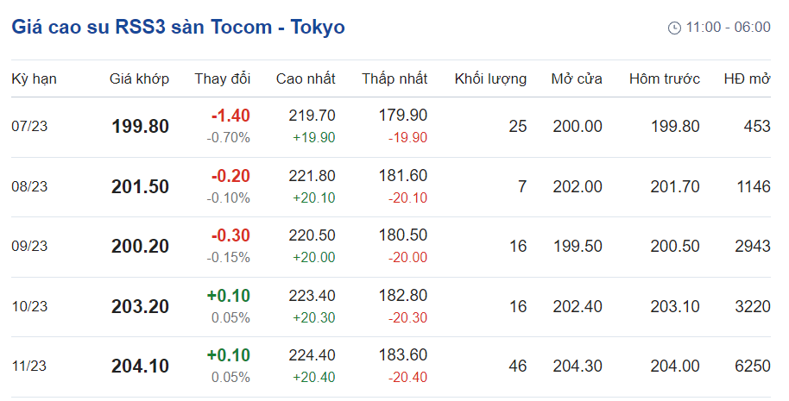Click the HĐ mở column header
Image resolution: width=789 pixels, height=401 pixels.
[747, 79]
